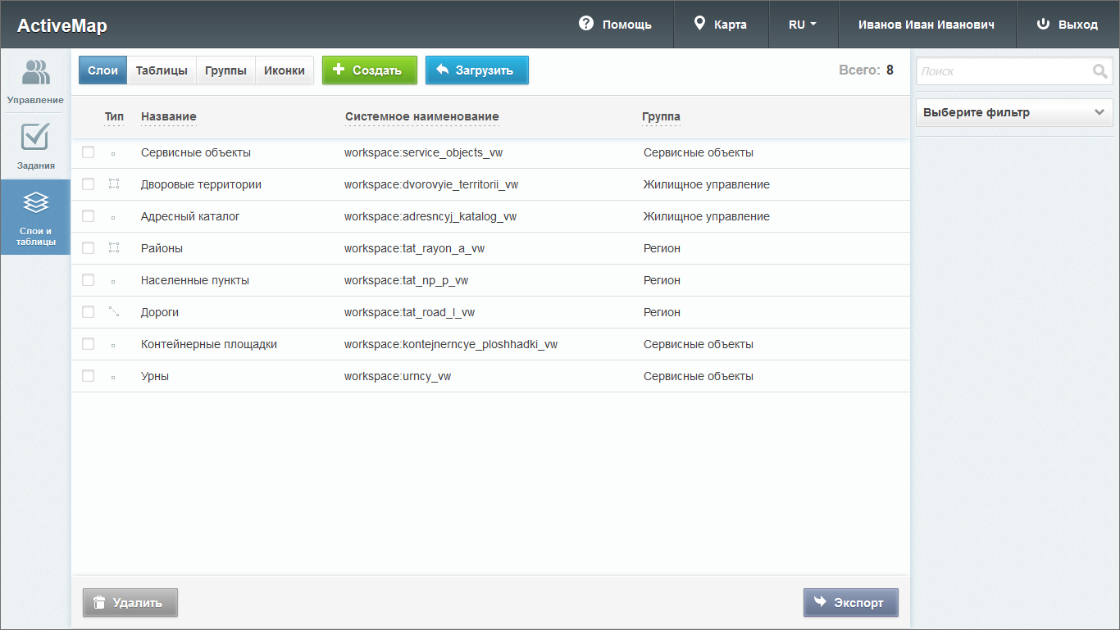
Task: Click the Экспорт button
Action: (850, 603)
